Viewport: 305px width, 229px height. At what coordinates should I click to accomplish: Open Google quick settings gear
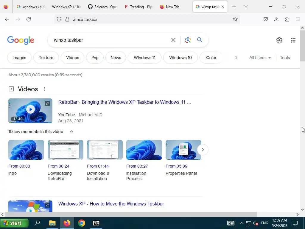[x=279, y=40]
